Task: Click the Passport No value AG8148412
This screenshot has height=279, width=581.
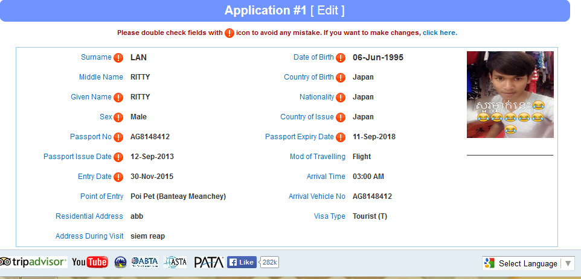Action: (150, 137)
